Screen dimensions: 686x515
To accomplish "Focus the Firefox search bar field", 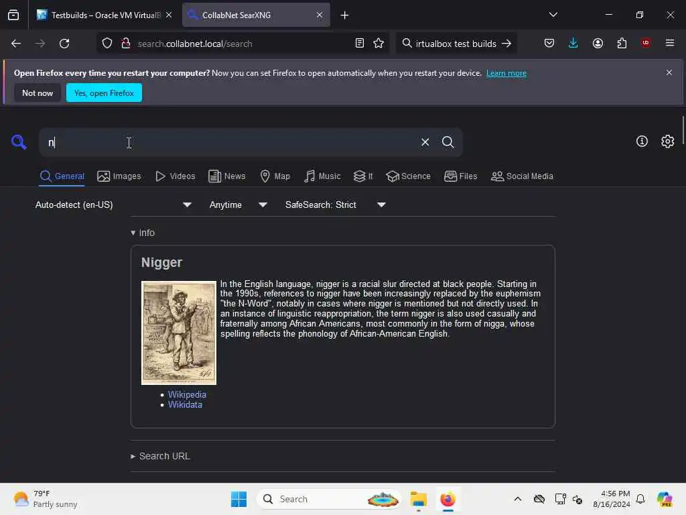I will click(456, 44).
